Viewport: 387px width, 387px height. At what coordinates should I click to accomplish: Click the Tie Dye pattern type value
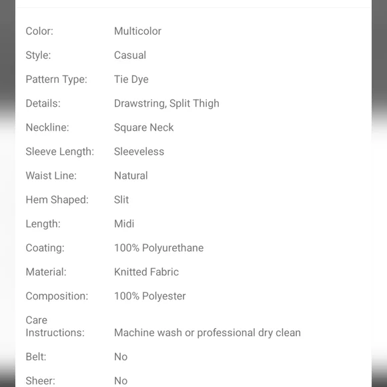pyautogui.click(x=131, y=79)
